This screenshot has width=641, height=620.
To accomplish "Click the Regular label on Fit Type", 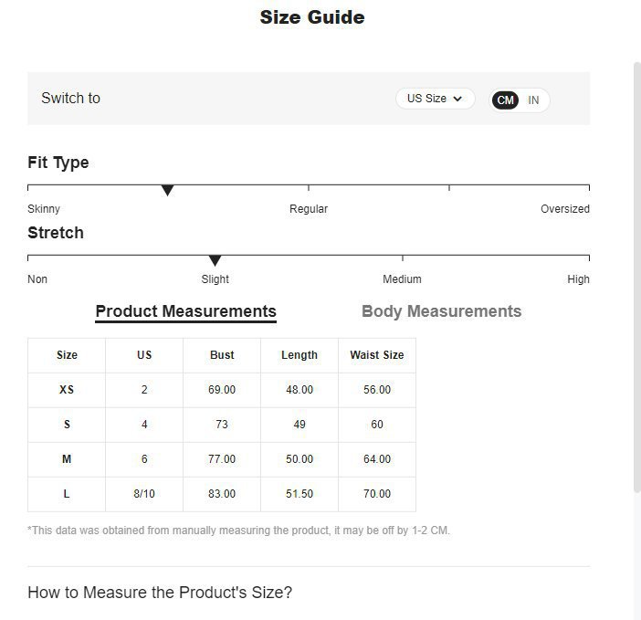I will click(309, 209).
